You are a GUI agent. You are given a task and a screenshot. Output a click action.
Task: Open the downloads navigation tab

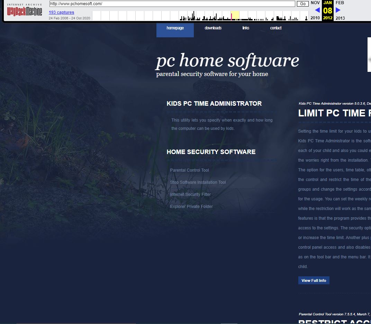coord(213,28)
